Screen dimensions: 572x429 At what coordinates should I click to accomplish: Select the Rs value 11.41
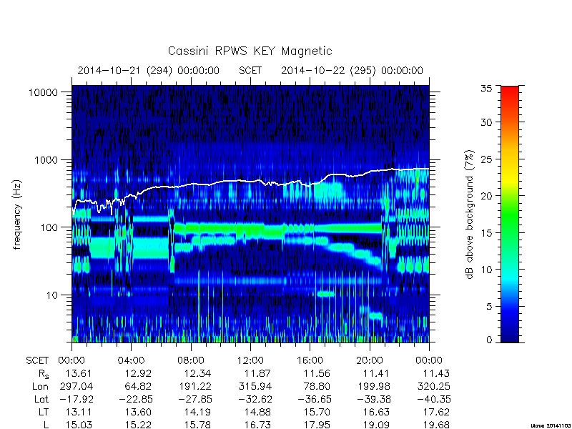tap(376, 373)
